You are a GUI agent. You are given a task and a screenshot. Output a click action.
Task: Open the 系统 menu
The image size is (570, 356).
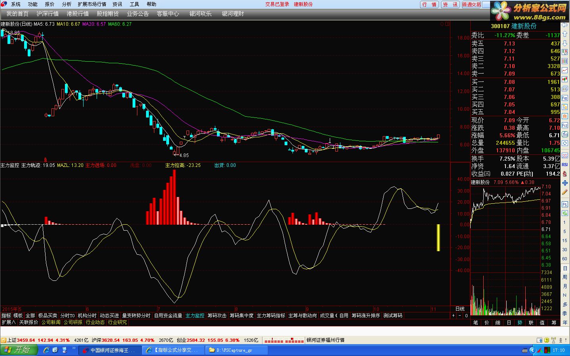[16, 4]
